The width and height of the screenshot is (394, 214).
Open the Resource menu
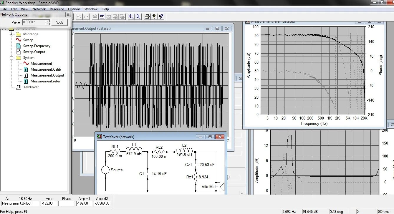click(57, 9)
